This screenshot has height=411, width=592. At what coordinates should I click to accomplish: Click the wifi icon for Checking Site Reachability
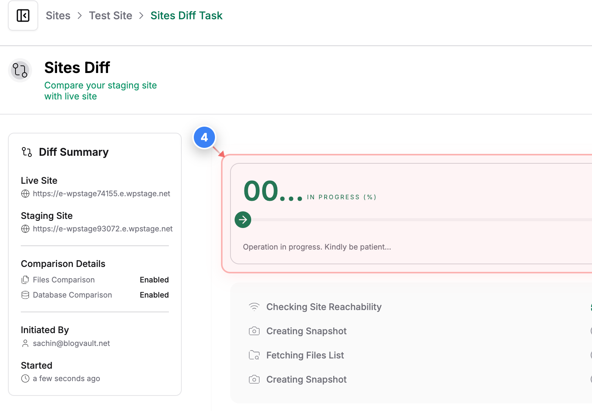click(x=254, y=307)
